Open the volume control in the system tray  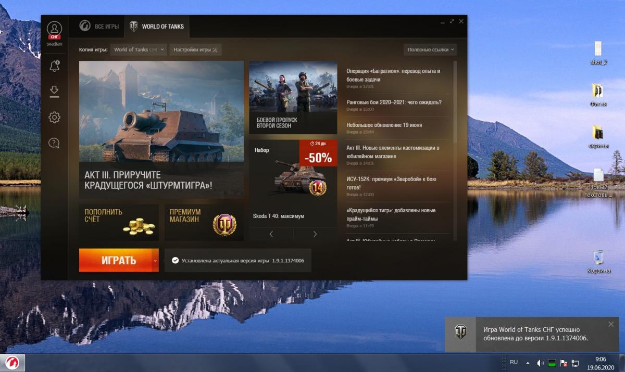pyautogui.click(x=540, y=363)
